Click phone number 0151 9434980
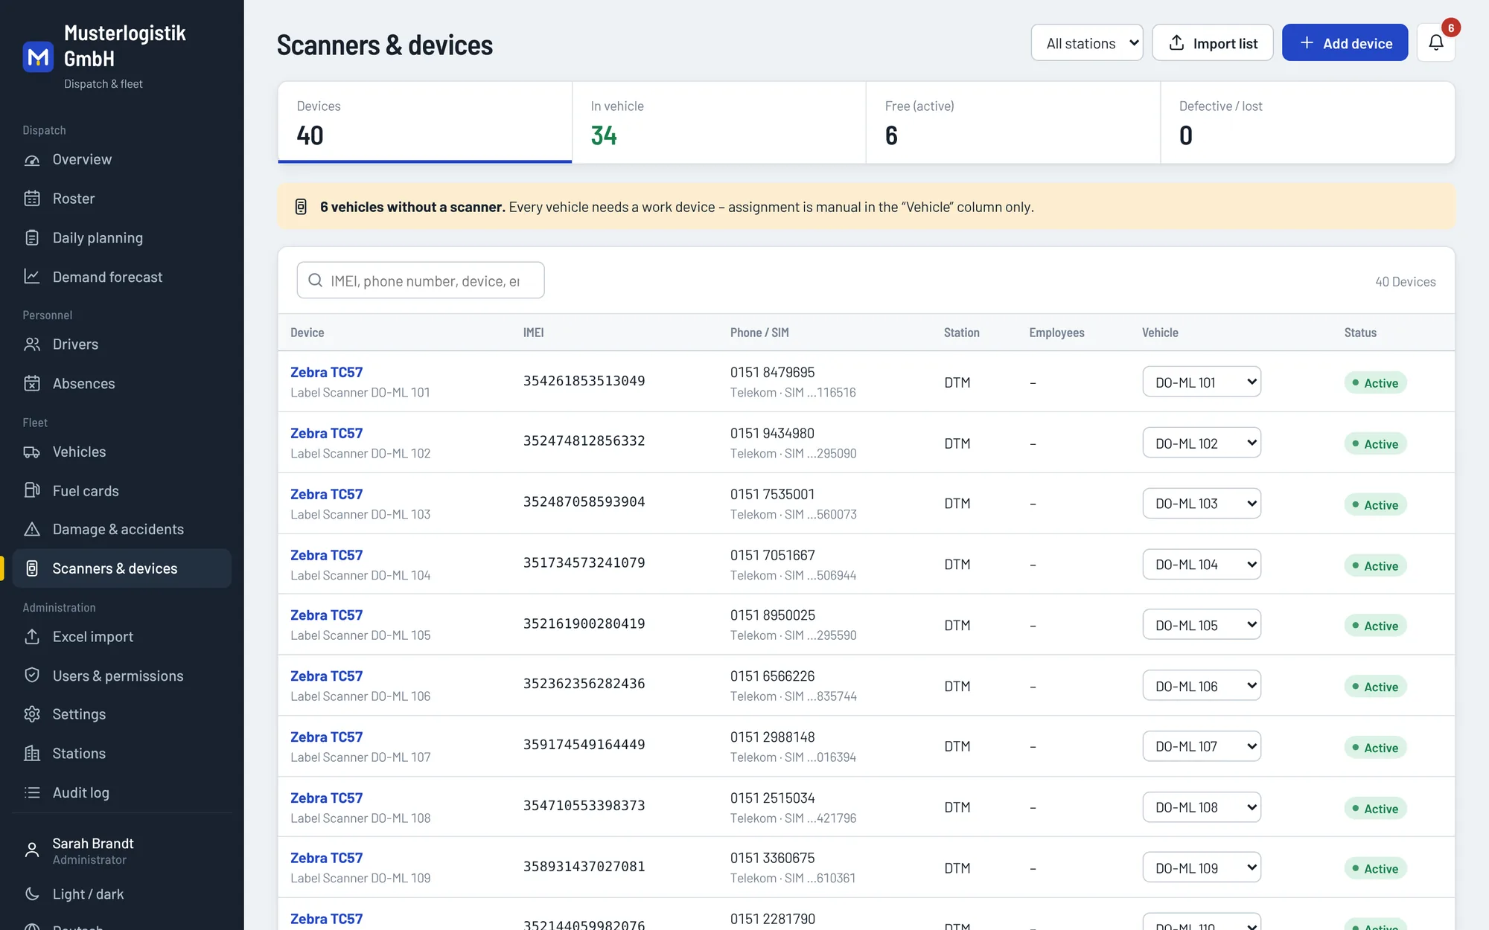Viewport: 1489px width, 930px height. point(772,433)
